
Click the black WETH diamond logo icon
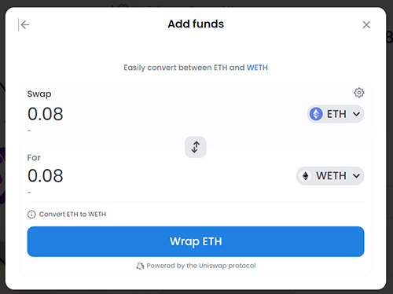click(x=305, y=176)
